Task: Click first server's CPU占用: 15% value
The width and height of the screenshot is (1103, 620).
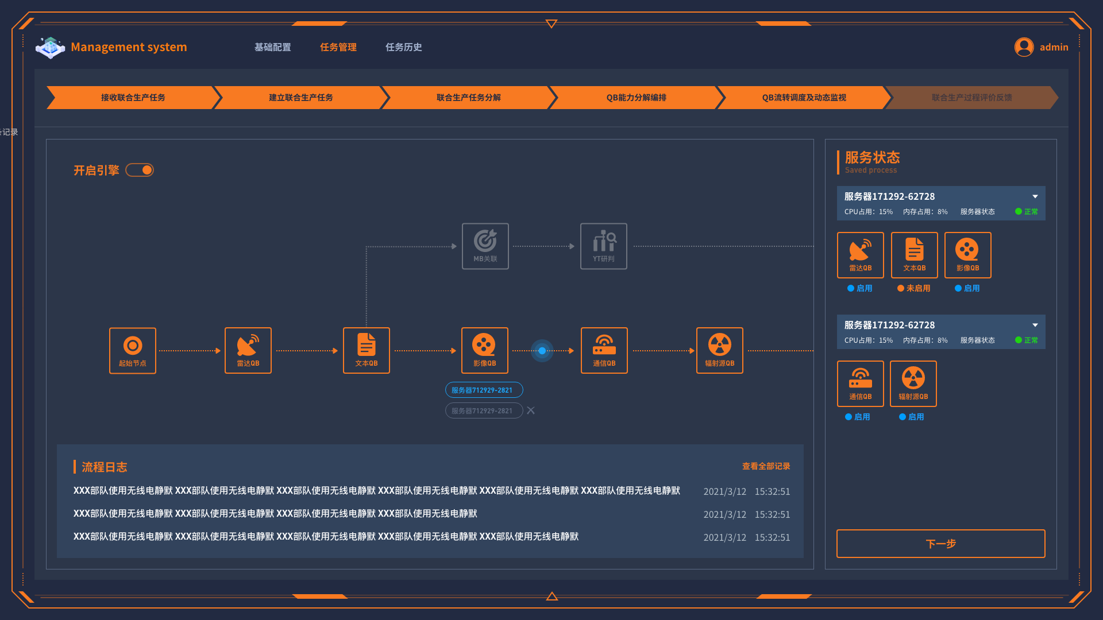Action: click(x=869, y=211)
